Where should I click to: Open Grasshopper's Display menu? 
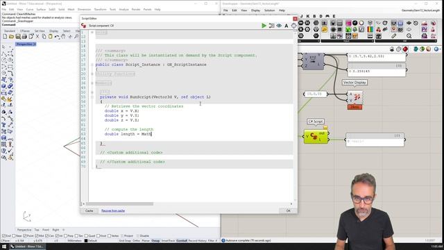pos(255,10)
